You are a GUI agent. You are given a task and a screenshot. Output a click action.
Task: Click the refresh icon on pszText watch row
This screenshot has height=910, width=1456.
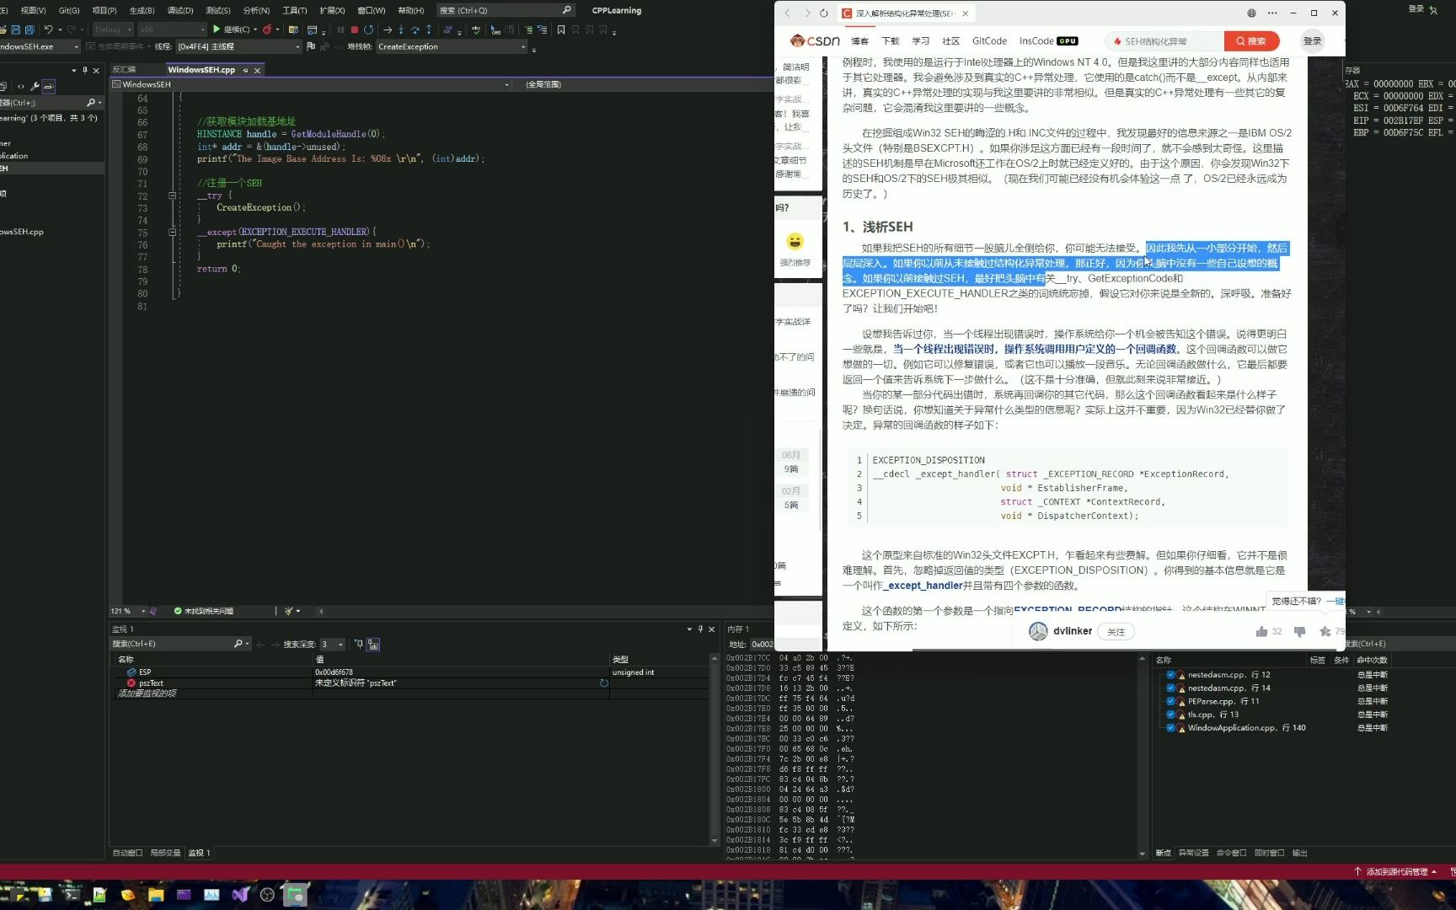(x=603, y=683)
